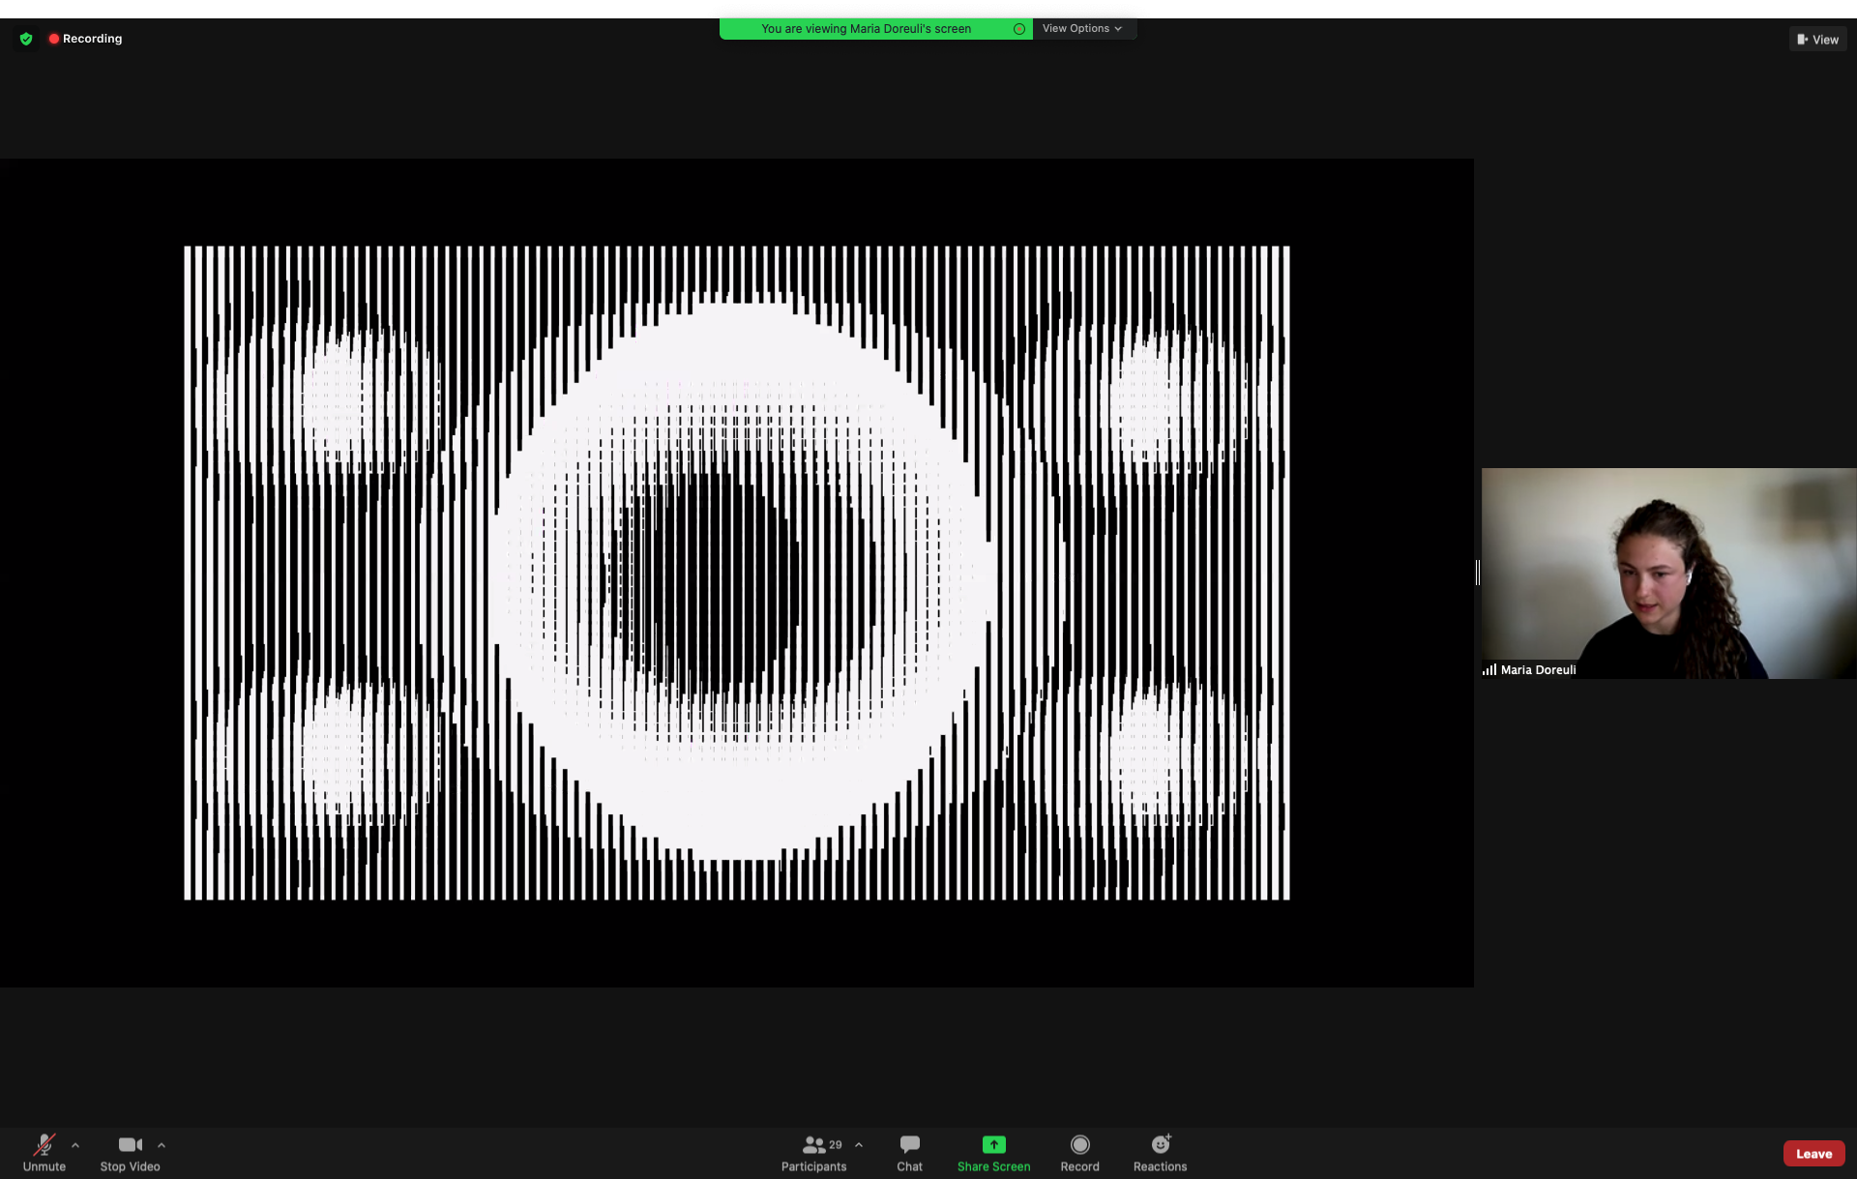Click the green screen-viewing notification banner
The image size is (1857, 1179).
coord(866,29)
